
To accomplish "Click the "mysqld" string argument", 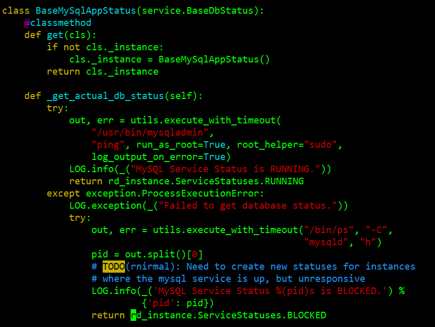I will point(326,242).
